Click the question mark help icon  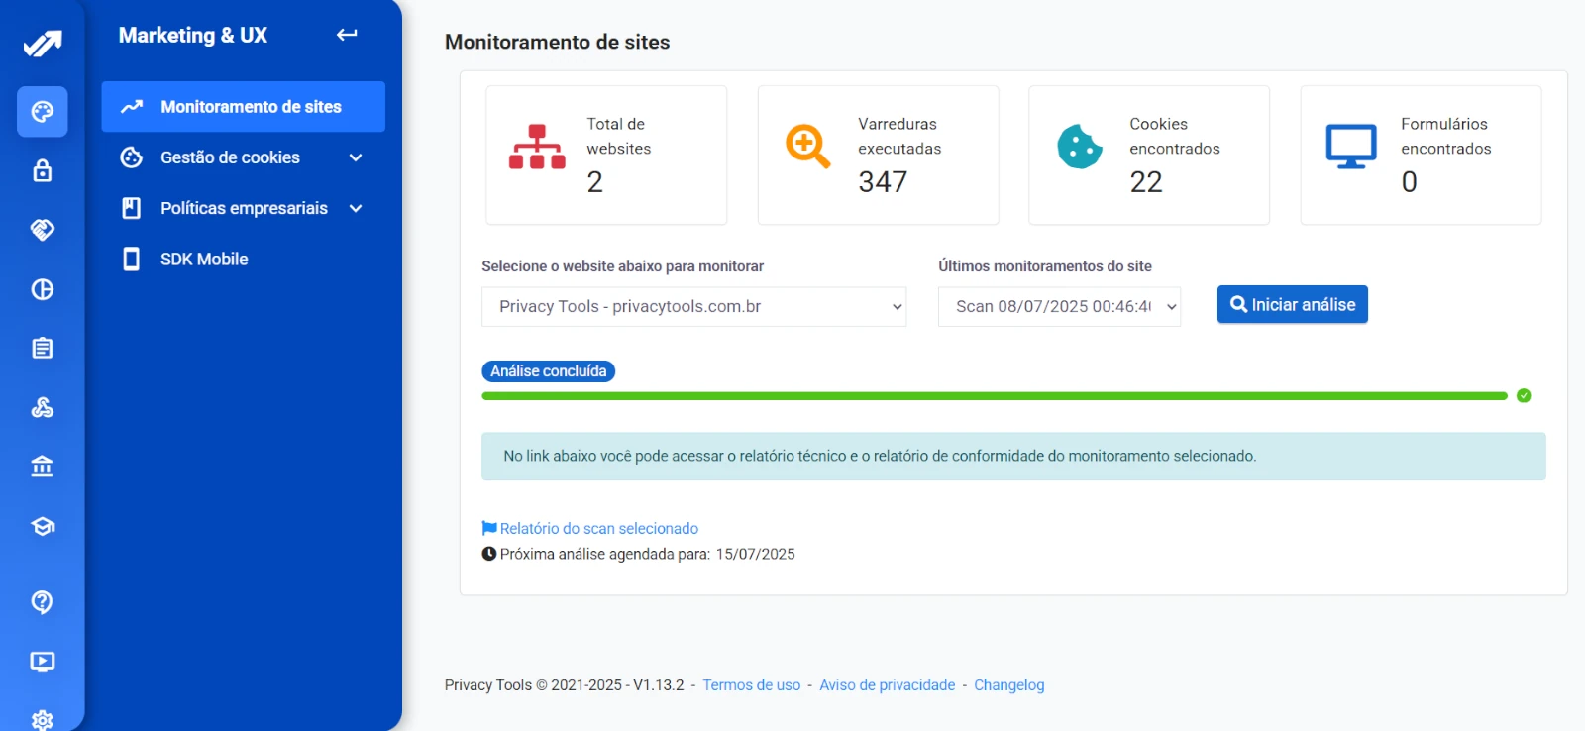pos(42,601)
